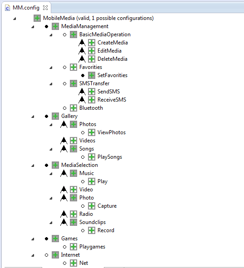
Task: Click the plus icon next to CreateMedia
Action: point(92,43)
